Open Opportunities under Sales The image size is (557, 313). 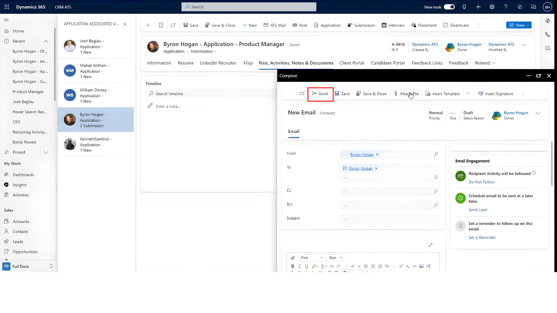point(25,252)
